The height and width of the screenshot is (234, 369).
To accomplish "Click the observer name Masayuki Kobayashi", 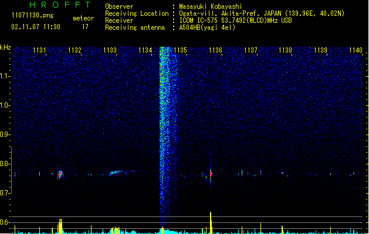I will 211,6.
